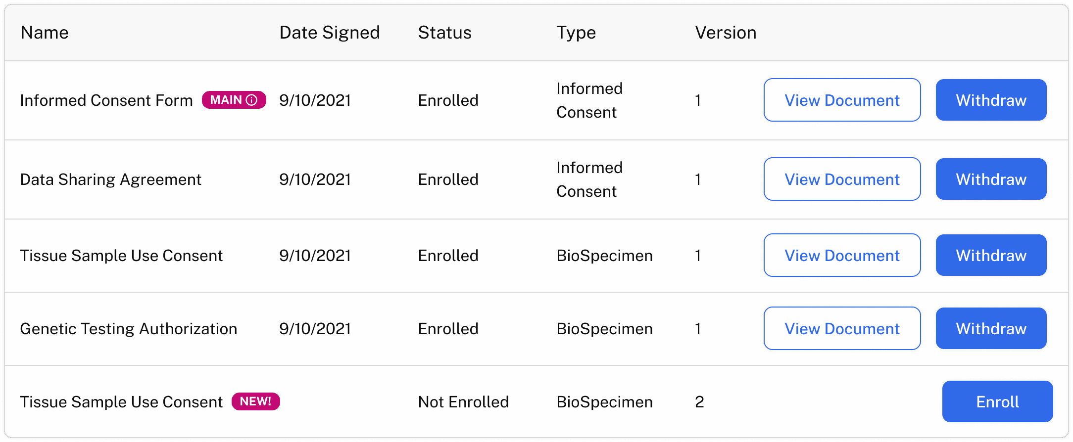Enroll in Tissue Sample Use Consent version 2
The width and height of the screenshot is (1073, 442).
point(997,401)
